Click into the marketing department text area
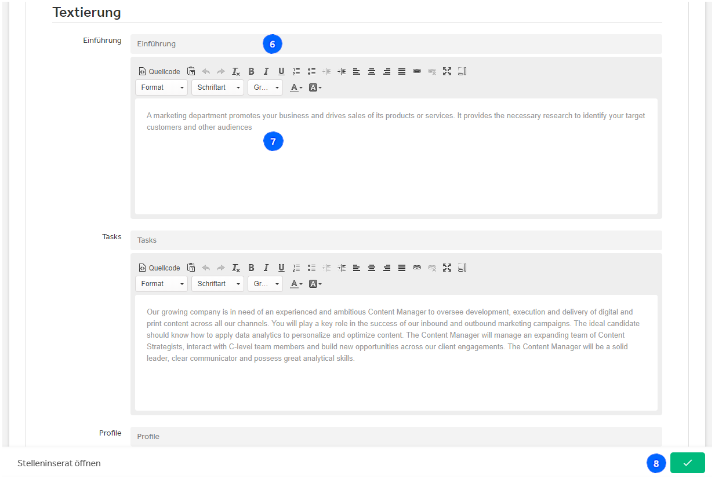The width and height of the screenshot is (715, 479). pyautogui.click(x=396, y=156)
